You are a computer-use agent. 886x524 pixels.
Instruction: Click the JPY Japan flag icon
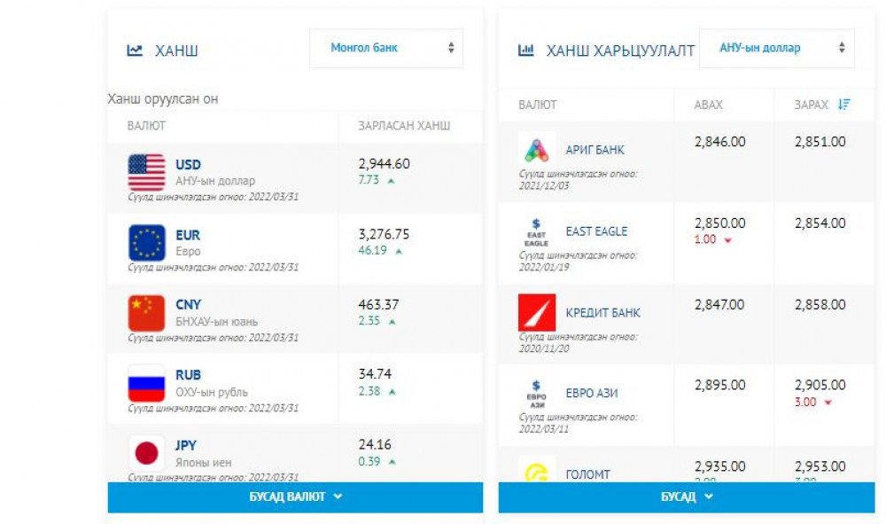[146, 453]
